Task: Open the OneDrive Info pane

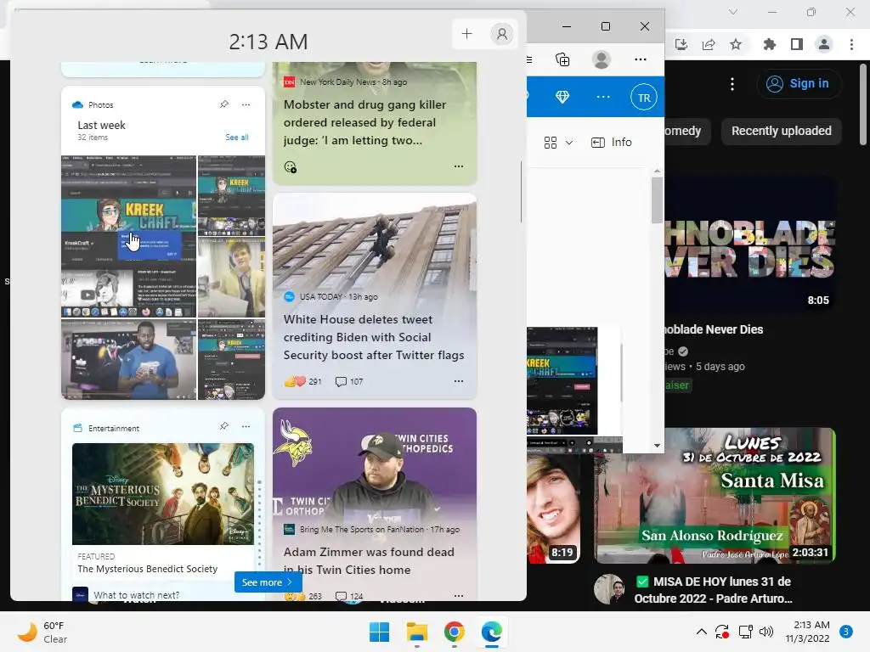Action: (612, 143)
